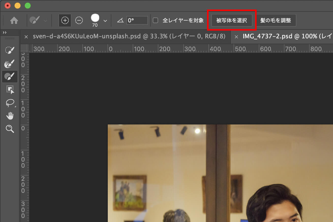Close the IMG_4737-2.psd document tab

[x=236, y=37]
